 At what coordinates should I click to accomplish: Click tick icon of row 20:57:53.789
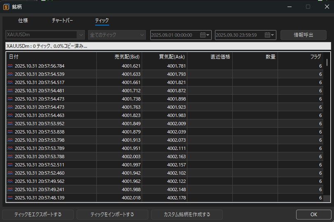(10, 148)
